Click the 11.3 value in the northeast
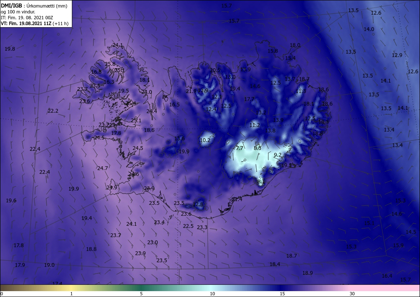420x297 pixels. (x=301, y=91)
